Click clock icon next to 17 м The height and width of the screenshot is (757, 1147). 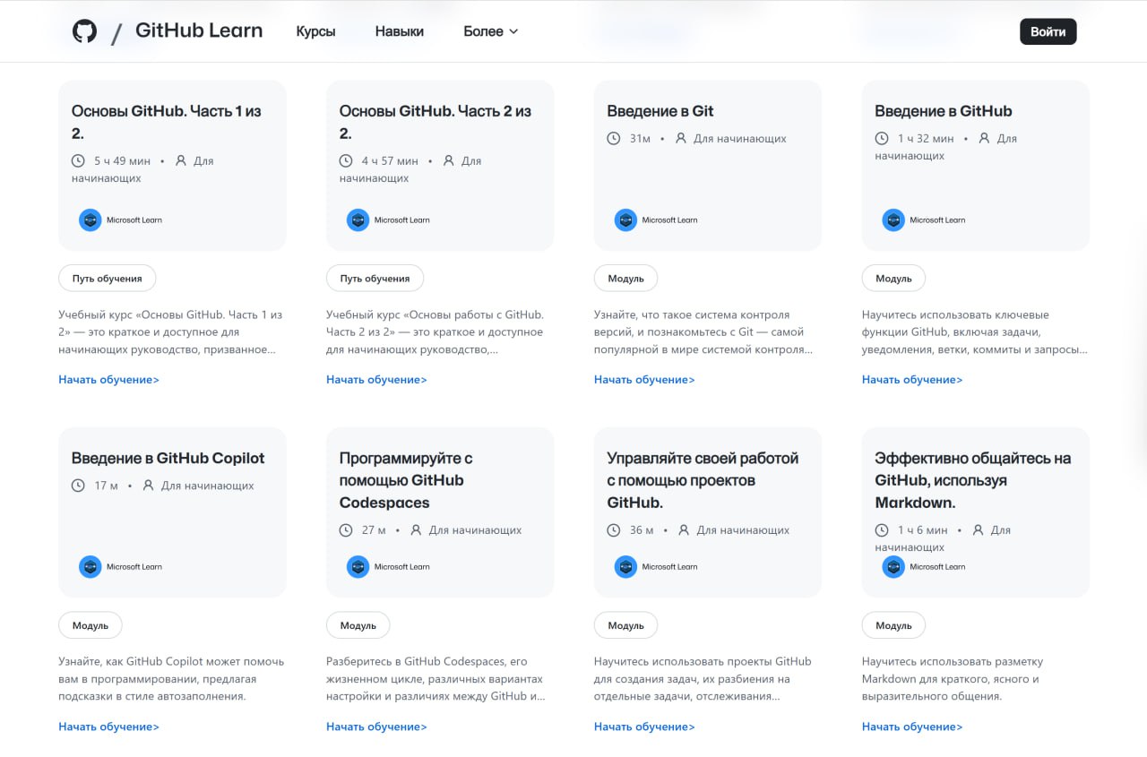[x=78, y=486]
